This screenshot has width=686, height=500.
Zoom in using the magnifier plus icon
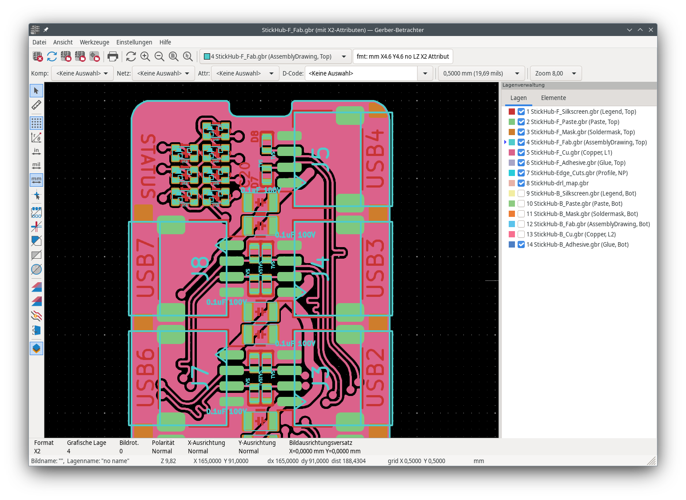(x=145, y=56)
